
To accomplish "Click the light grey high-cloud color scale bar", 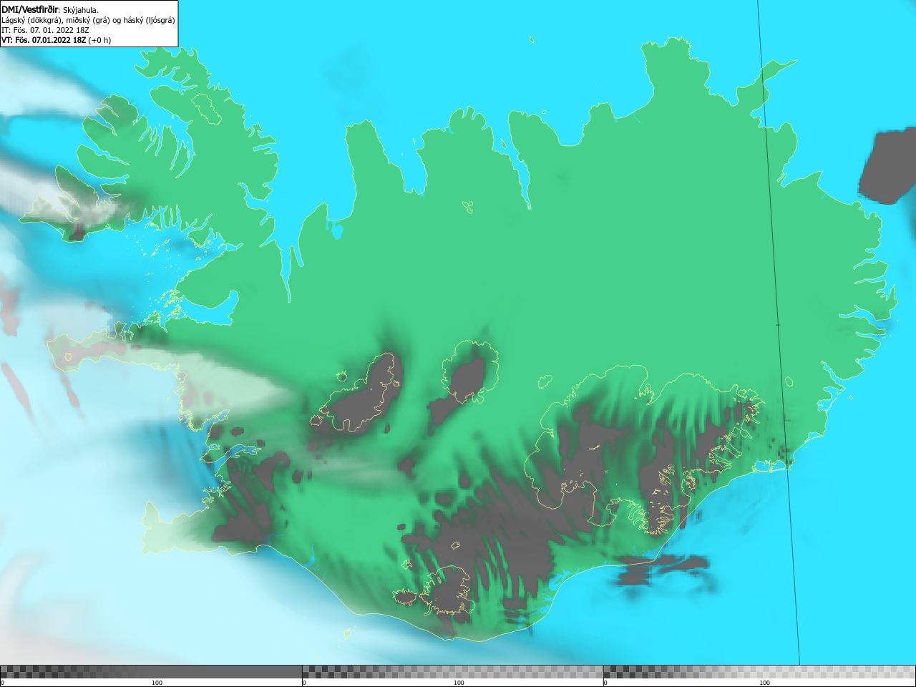I will (759, 672).
